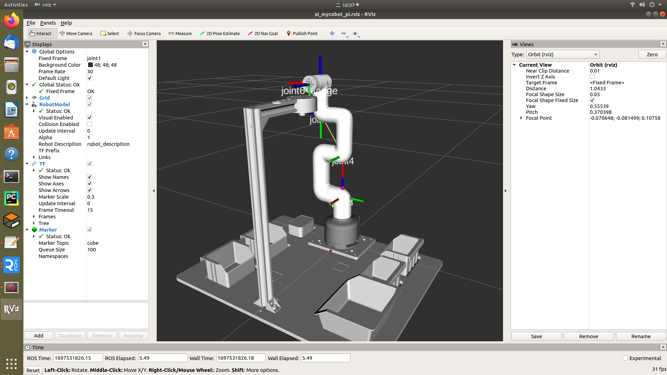Enable Show Axes under TF display
The height and width of the screenshot is (375, 667).
coord(90,183)
